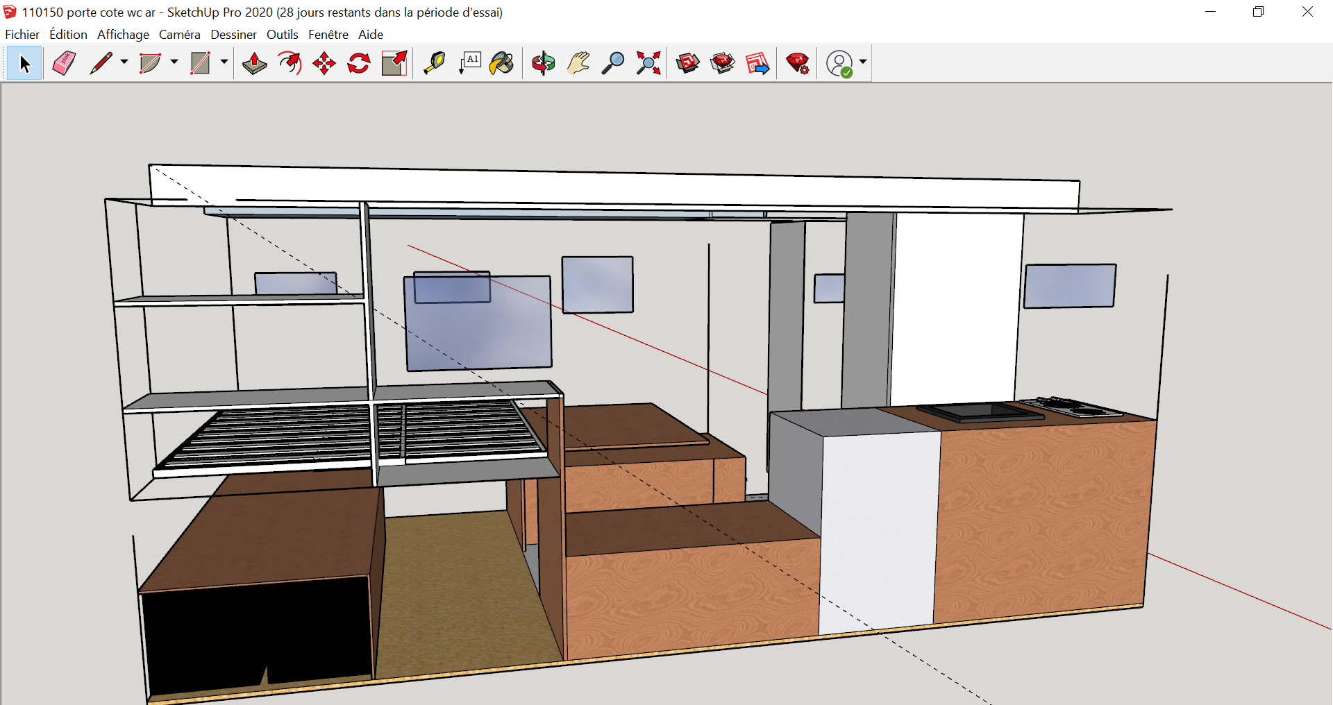Open the Rectangle shapes dropdown arrow
This screenshot has width=1333, height=705.
[x=224, y=62]
